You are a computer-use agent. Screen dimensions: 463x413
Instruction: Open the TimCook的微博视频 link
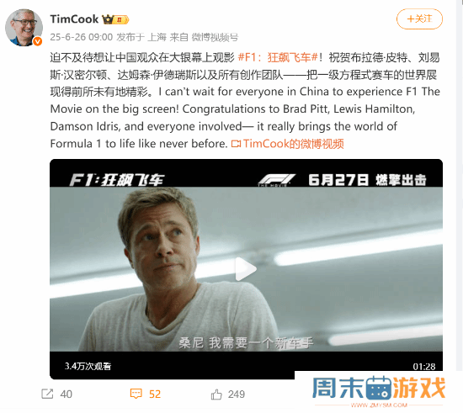294,144
